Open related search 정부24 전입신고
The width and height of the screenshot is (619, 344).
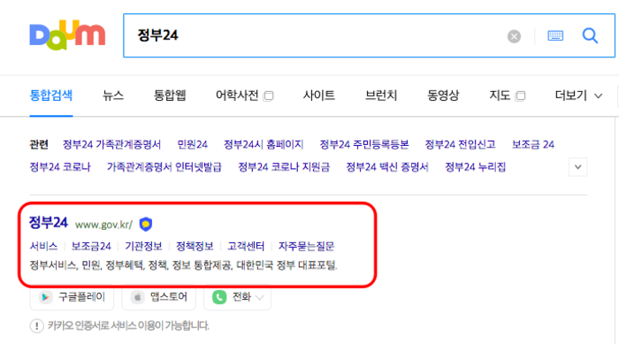[x=460, y=144]
